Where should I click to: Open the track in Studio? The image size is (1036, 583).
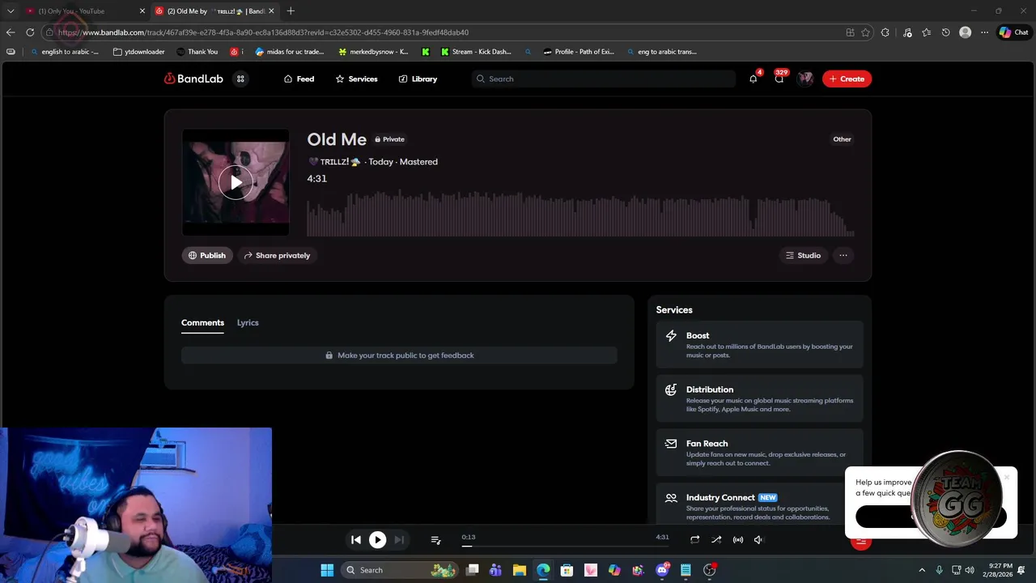point(803,255)
